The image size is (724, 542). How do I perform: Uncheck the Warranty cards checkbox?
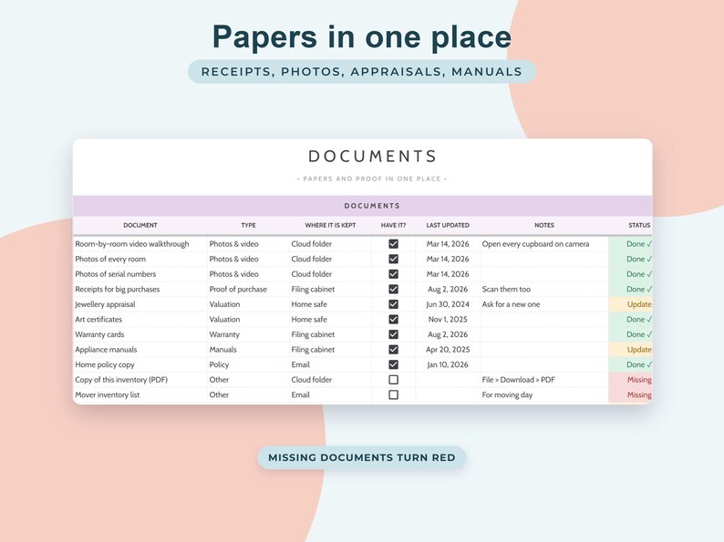(393, 334)
